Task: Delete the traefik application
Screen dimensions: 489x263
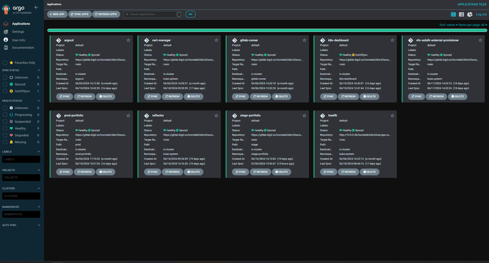Action: [369, 172]
